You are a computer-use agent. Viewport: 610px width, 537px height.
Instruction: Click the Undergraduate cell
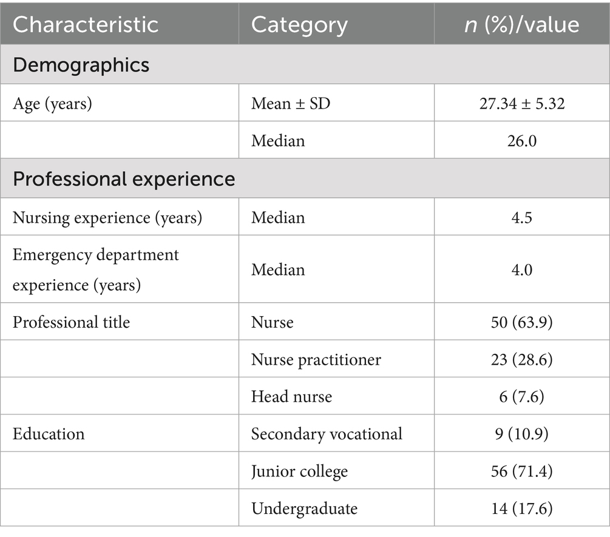tap(304, 508)
